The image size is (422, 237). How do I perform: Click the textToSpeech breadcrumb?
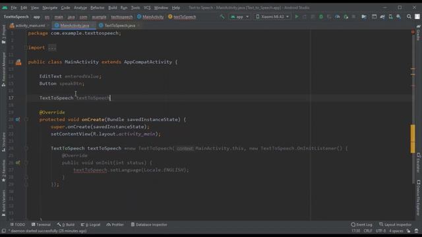tap(182, 16)
